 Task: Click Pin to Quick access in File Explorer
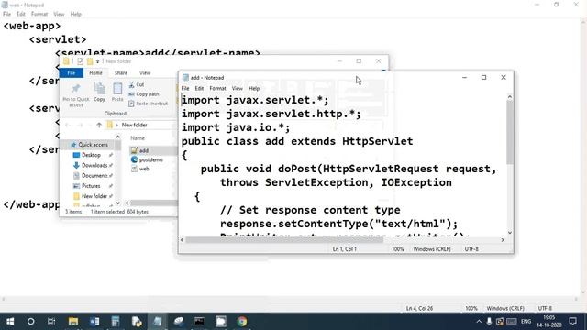click(76, 95)
